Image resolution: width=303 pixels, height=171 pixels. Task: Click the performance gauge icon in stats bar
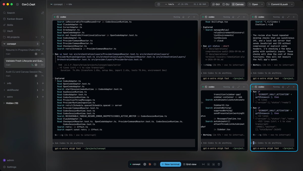point(159,4)
